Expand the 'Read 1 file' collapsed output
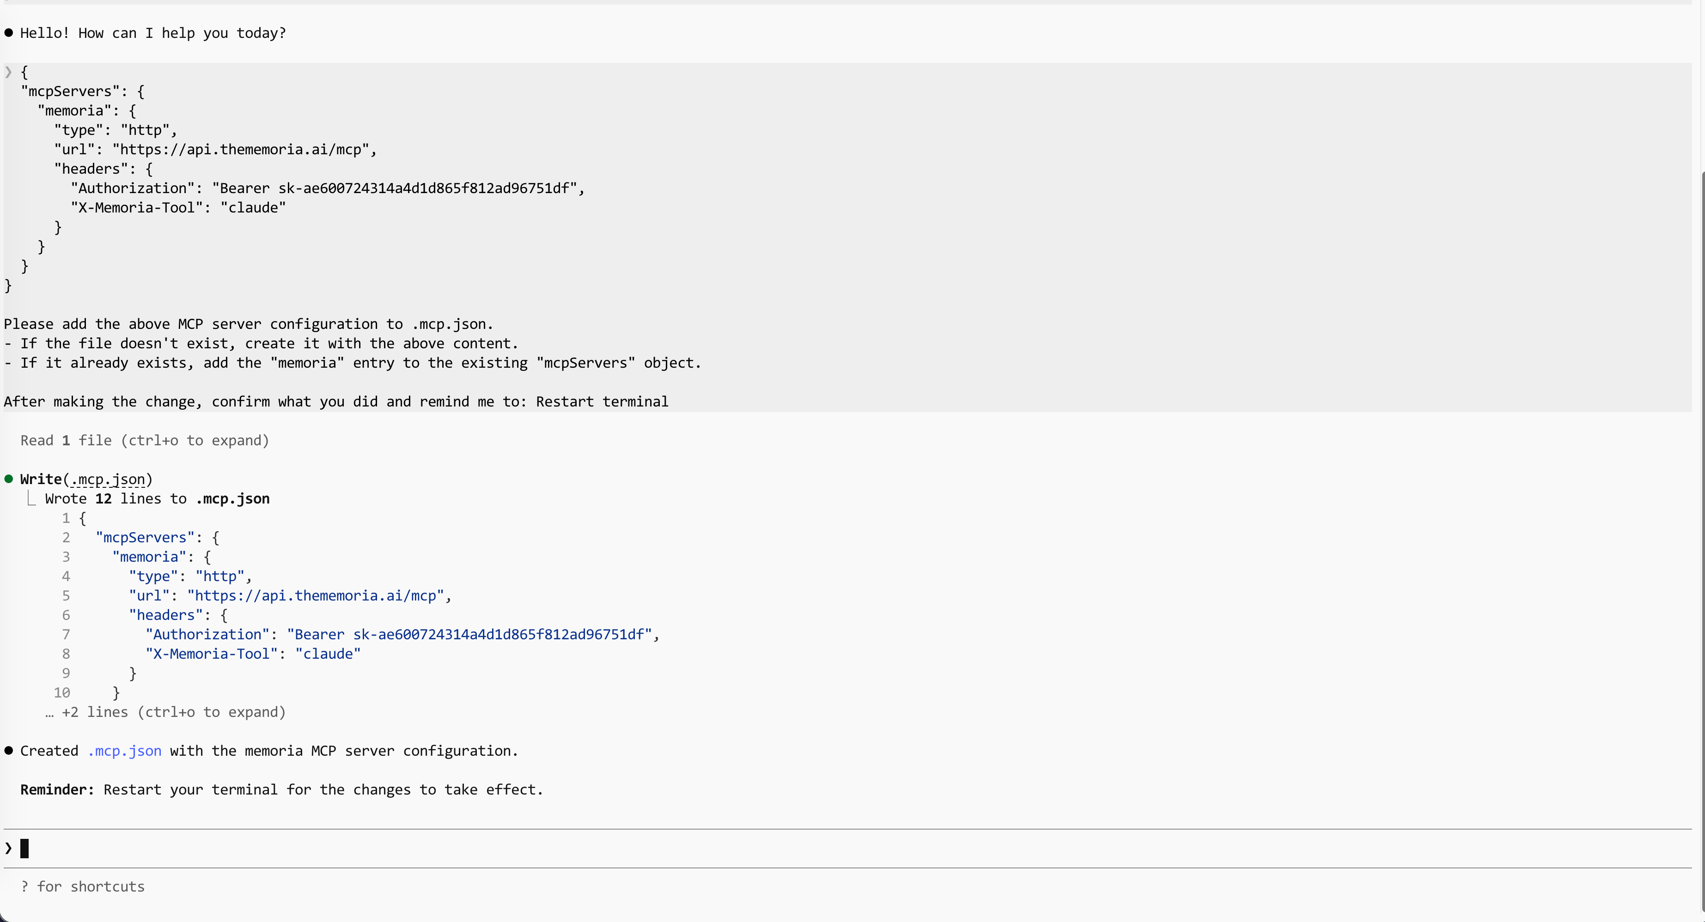Screen dimensions: 1705x922 pyautogui.click(x=144, y=441)
